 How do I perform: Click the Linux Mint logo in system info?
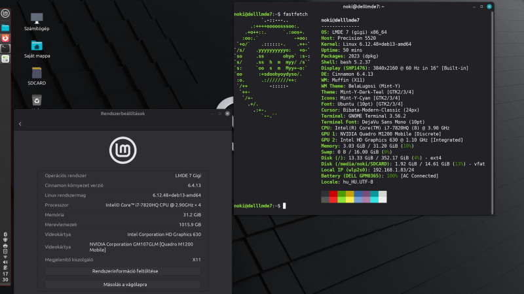point(123,150)
